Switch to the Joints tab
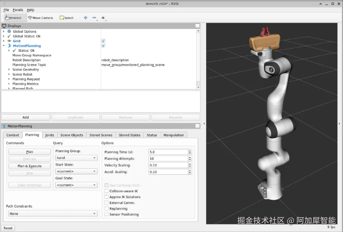The image size is (343, 232). pos(50,135)
